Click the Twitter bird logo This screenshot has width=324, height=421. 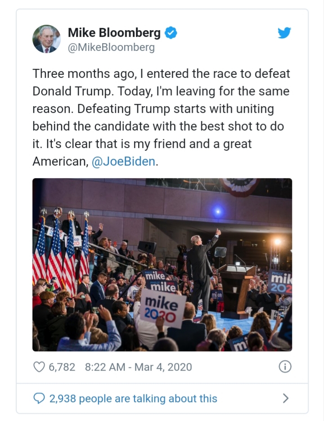[x=284, y=33]
